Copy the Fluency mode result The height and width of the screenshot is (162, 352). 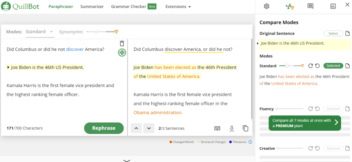[x=347, y=109]
